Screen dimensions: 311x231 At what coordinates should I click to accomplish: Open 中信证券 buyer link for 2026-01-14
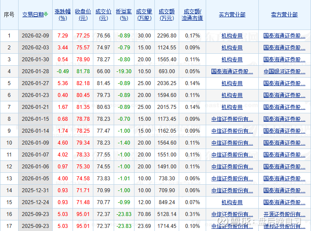coord(232,131)
